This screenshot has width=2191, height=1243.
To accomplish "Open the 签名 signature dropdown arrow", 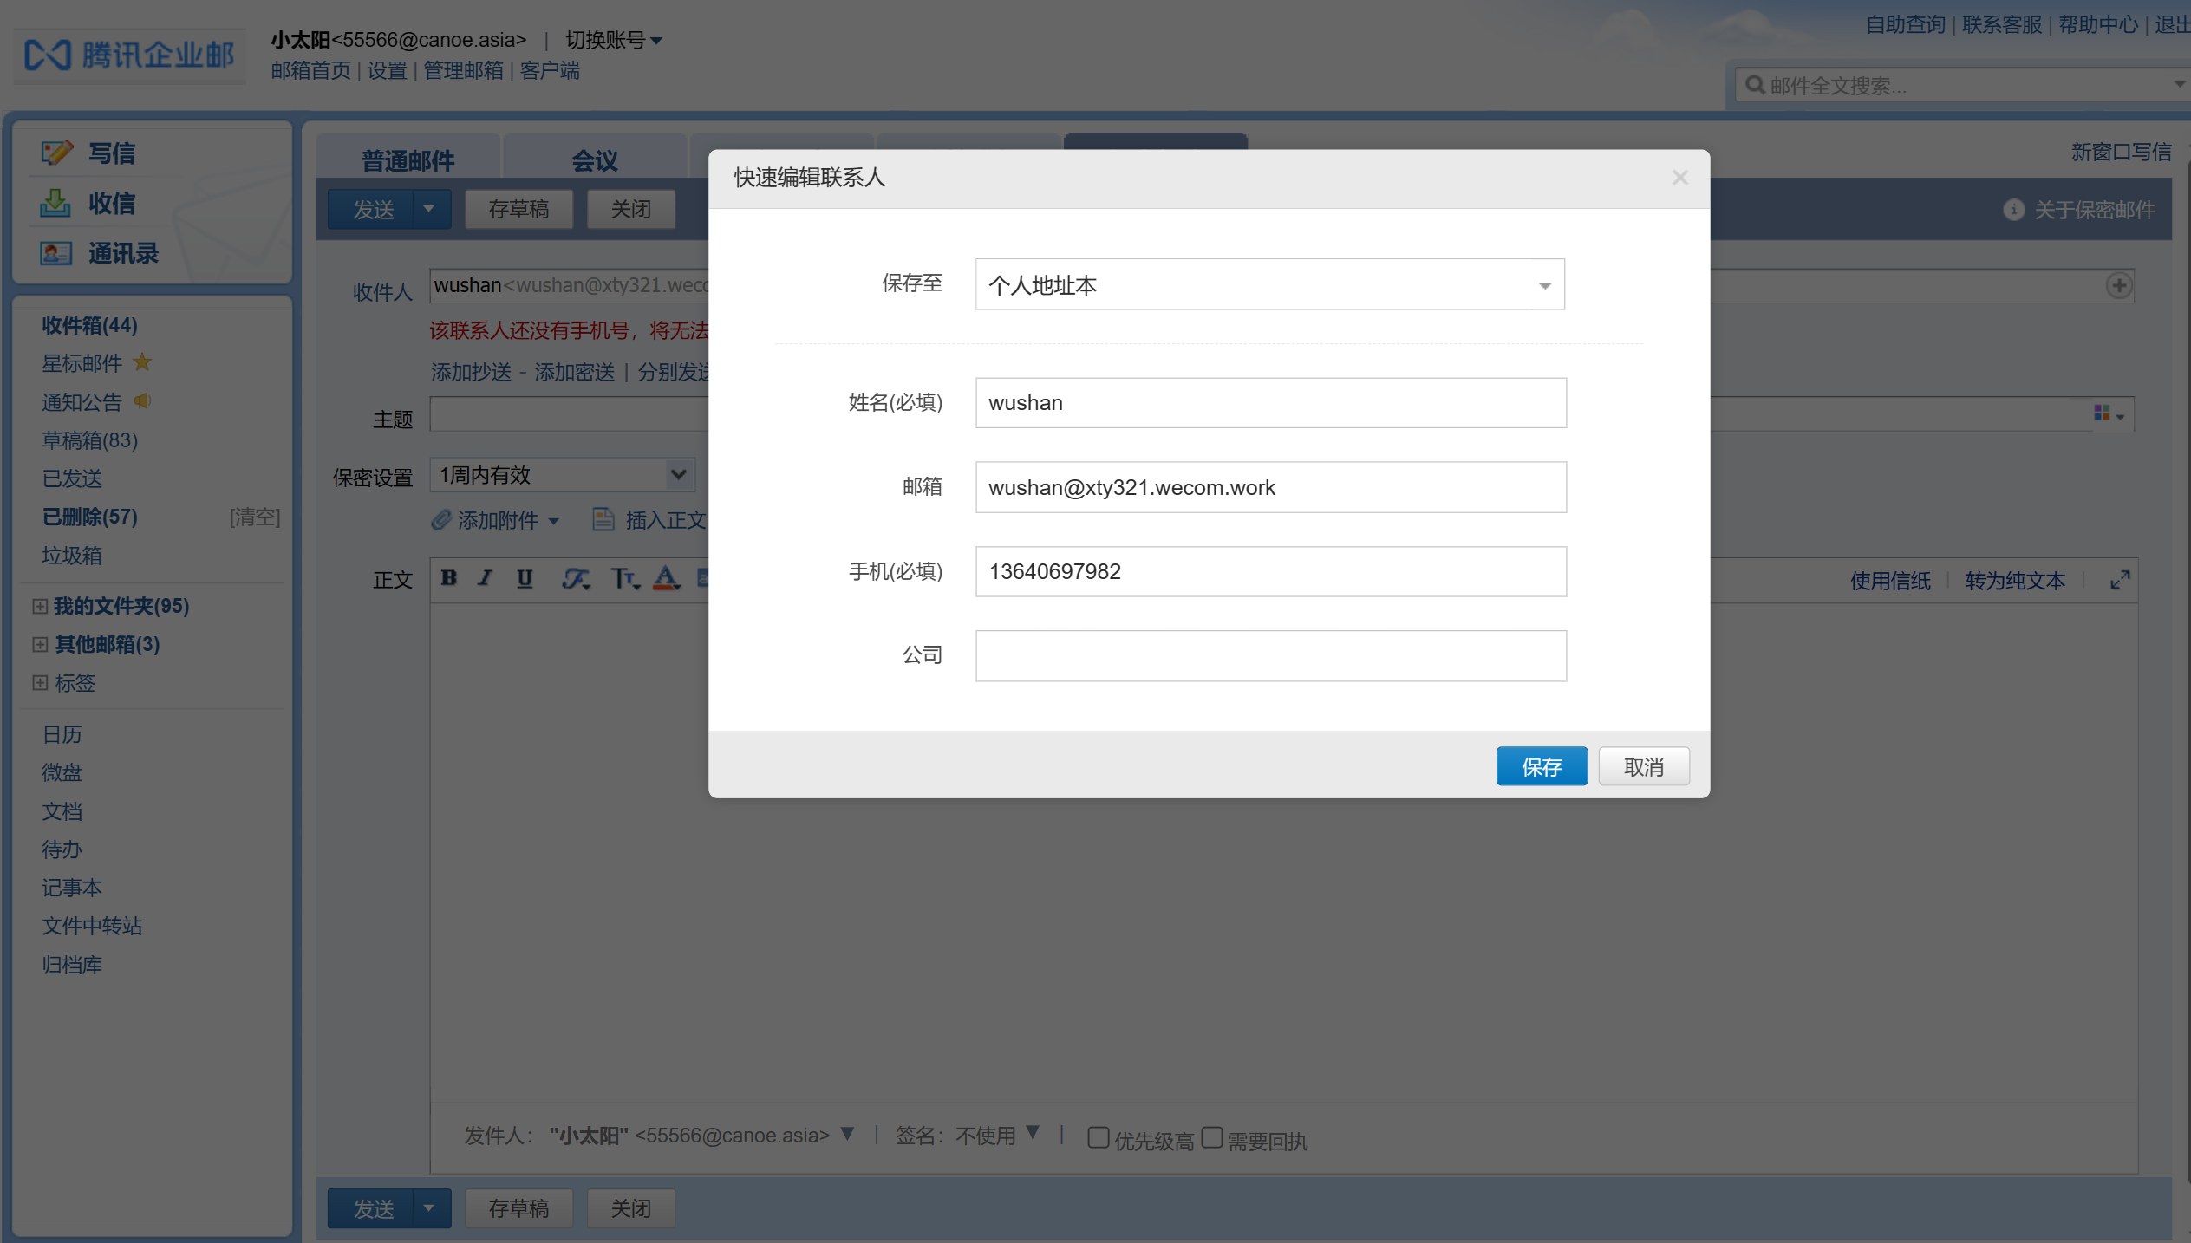I will tap(1033, 1133).
